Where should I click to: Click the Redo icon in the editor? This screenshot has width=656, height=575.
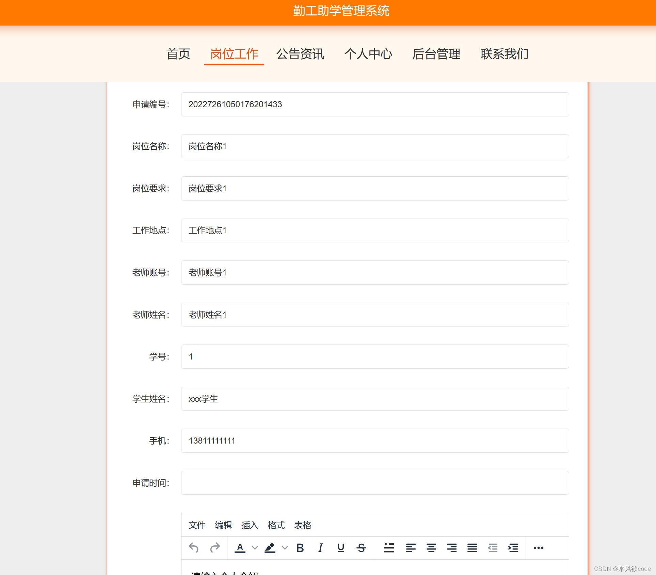215,548
